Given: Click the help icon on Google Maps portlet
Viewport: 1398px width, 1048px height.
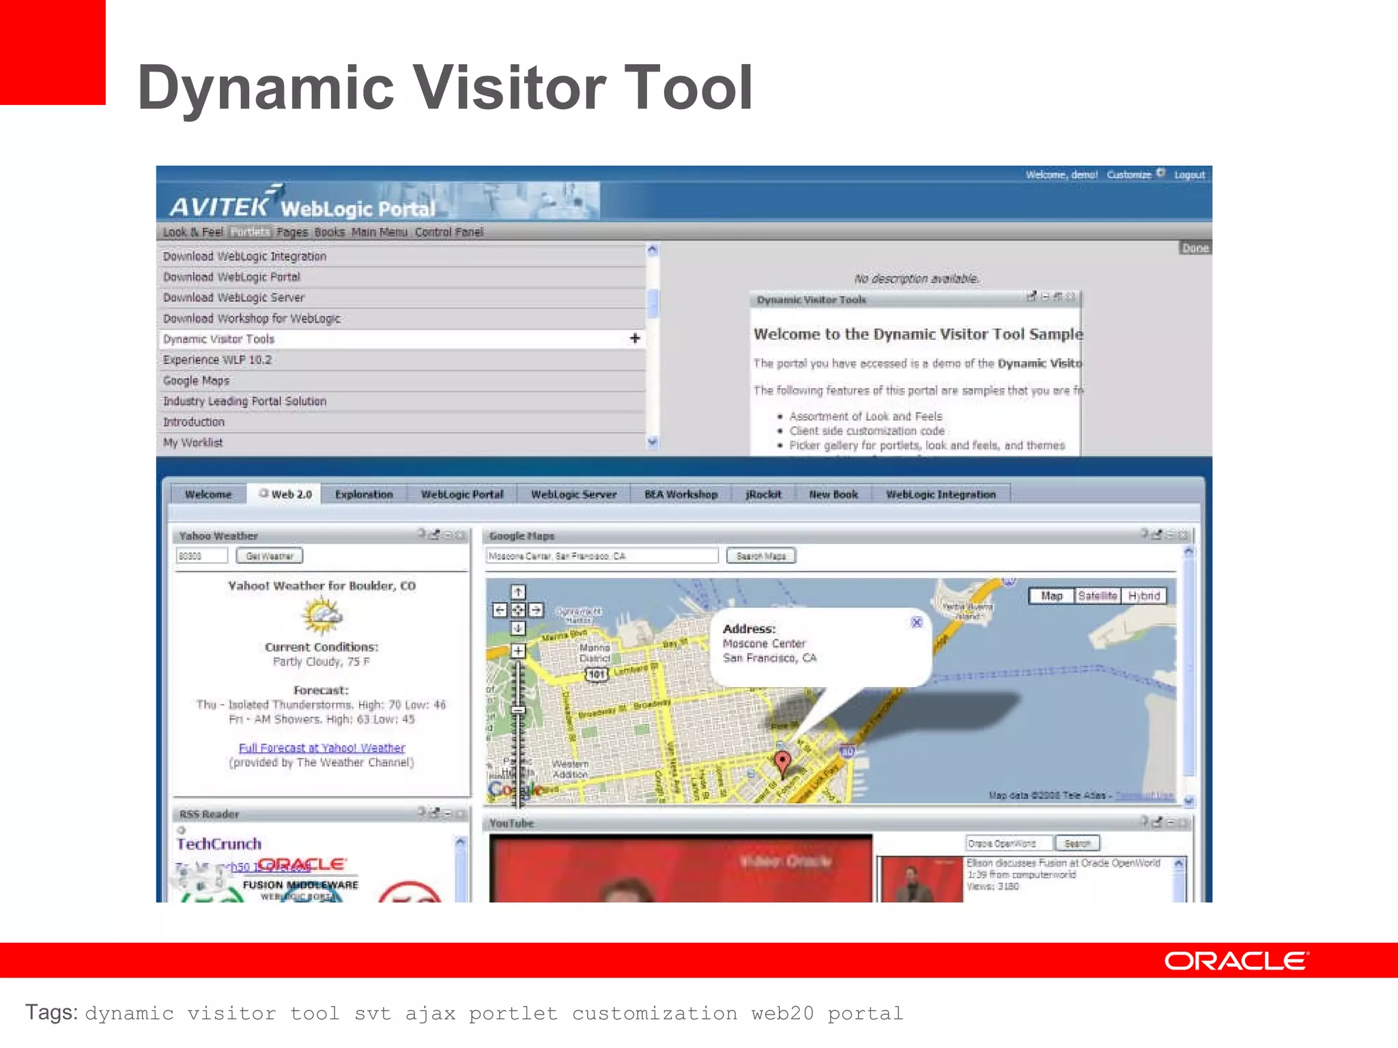Looking at the screenshot, I should [x=1143, y=534].
